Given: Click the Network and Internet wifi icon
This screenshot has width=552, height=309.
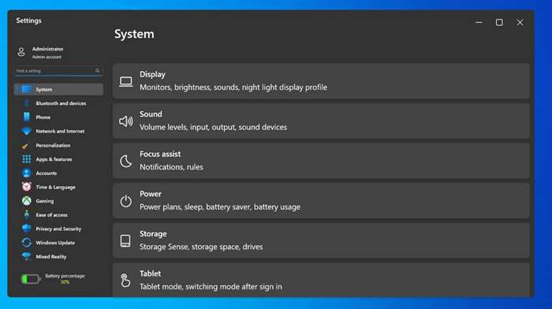Looking at the screenshot, I should tap(26, 132).
